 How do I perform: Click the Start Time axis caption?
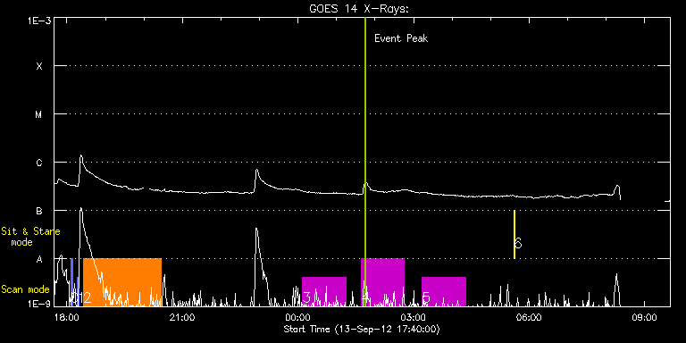(x=362, y=329)
